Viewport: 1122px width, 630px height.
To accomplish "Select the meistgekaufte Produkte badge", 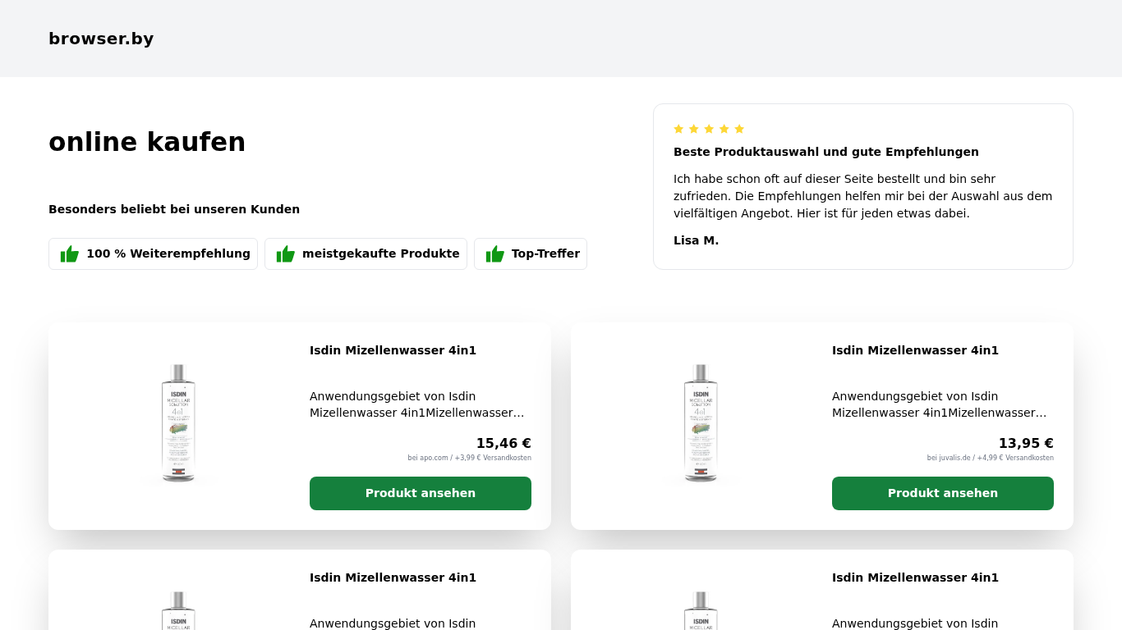I will (366, 254).
